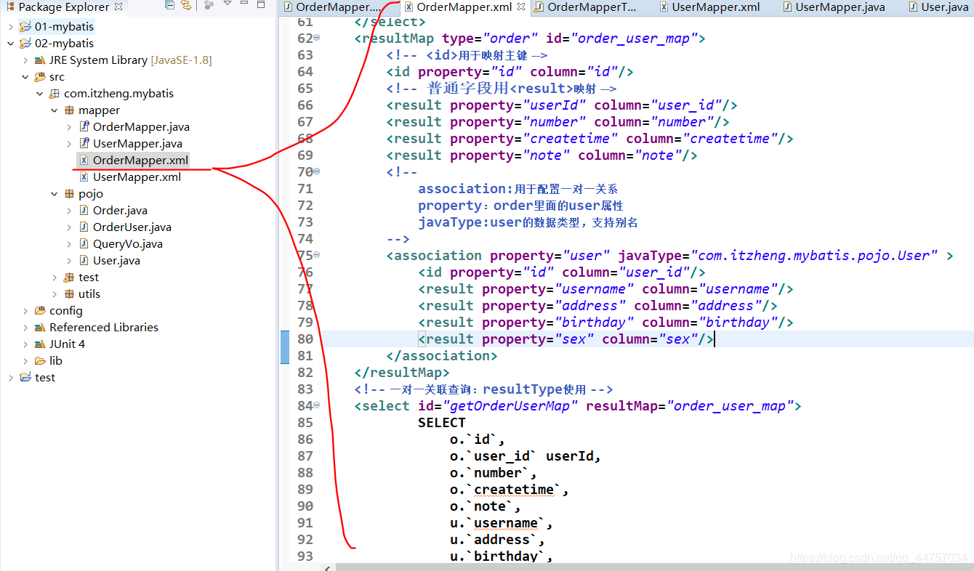The width and height of the screenshot is (974, 571).
Task: Collapse the src folder arrow
Action: tap(25, 77)
